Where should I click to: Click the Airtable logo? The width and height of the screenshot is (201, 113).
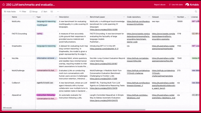coord(192,5)
